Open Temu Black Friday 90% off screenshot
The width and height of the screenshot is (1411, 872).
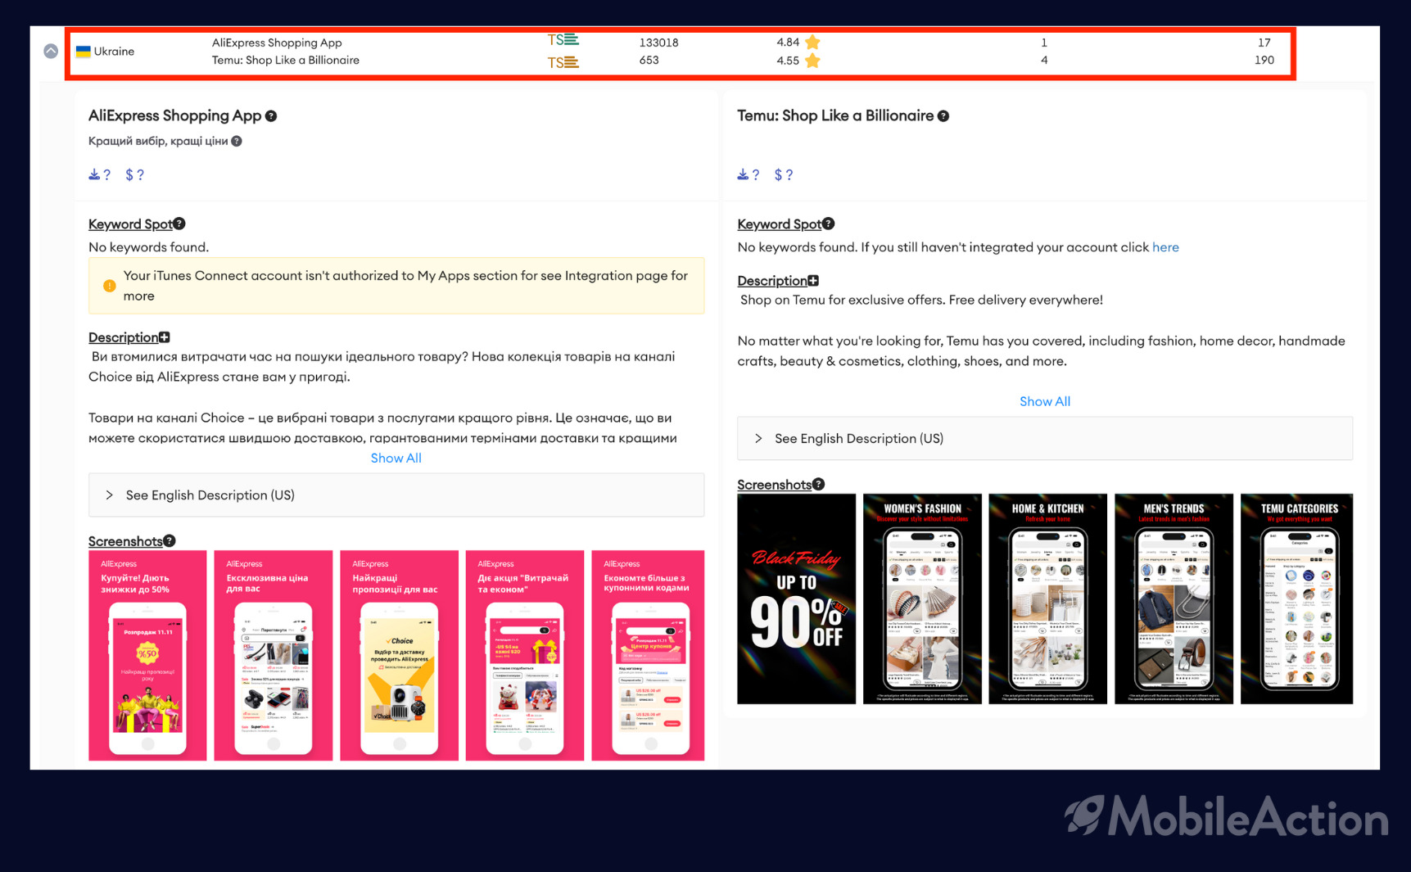click(796, 599)
